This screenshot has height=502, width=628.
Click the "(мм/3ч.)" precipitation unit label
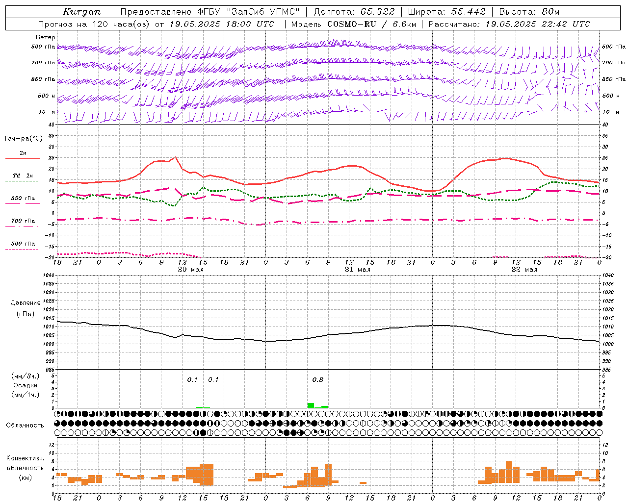pyautogui.click(x=26, y=376)
